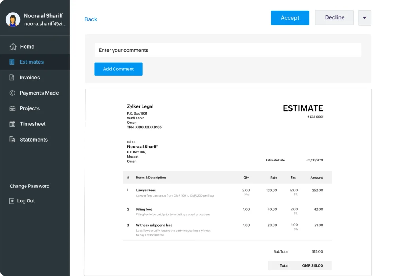Screen dimensions: 405x276
Task: Click the Statements pages icon
Action: point(12,140)
